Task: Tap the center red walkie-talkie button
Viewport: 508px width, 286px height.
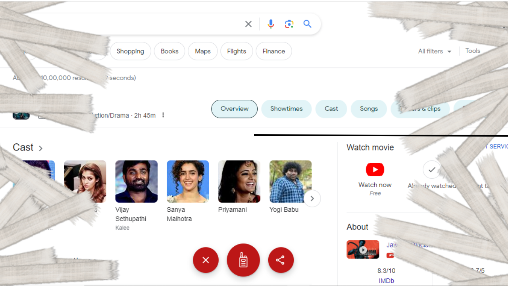Action: [243, 260]
